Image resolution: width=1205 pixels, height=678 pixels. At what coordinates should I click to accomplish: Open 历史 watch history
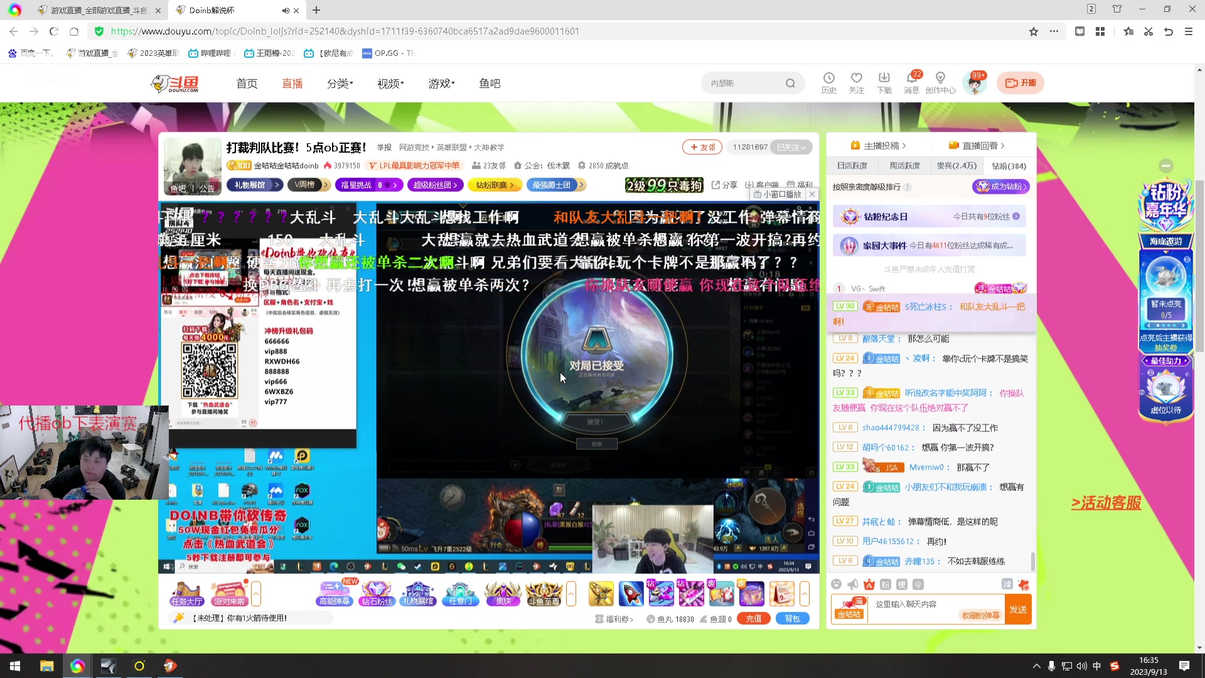click(828, 83)
